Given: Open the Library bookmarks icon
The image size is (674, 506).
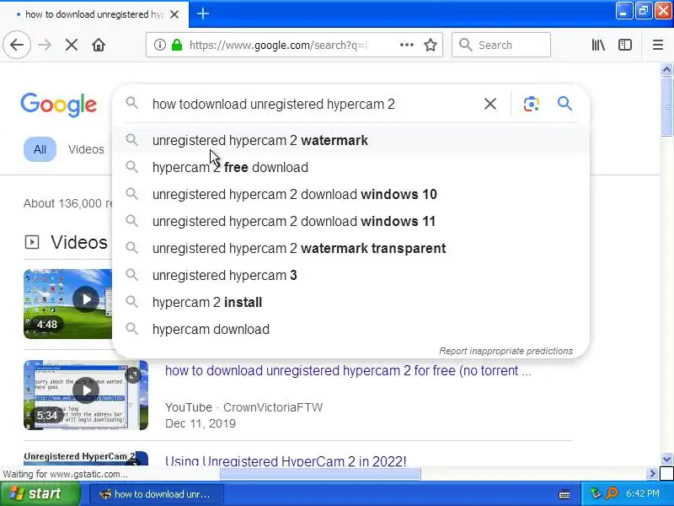Looking at the screenshot, I should click(x=598, y=45).
